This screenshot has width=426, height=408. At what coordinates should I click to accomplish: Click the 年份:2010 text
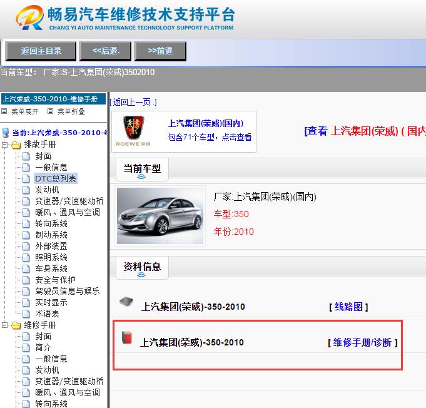pos(233,232)
